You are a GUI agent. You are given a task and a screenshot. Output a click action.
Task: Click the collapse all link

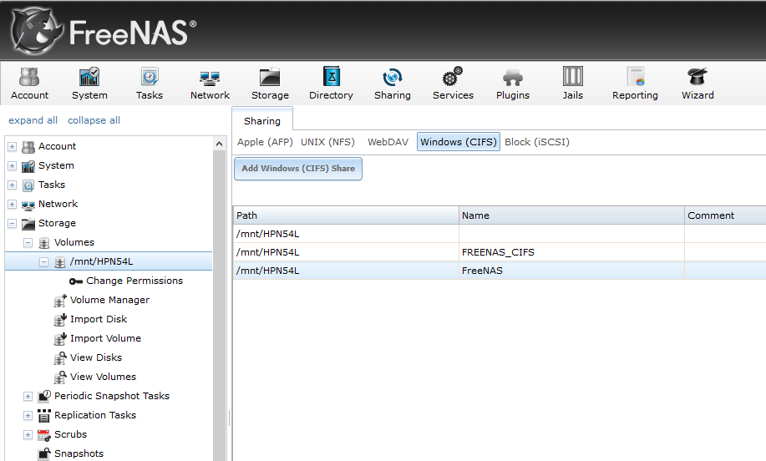pos(94,120)
